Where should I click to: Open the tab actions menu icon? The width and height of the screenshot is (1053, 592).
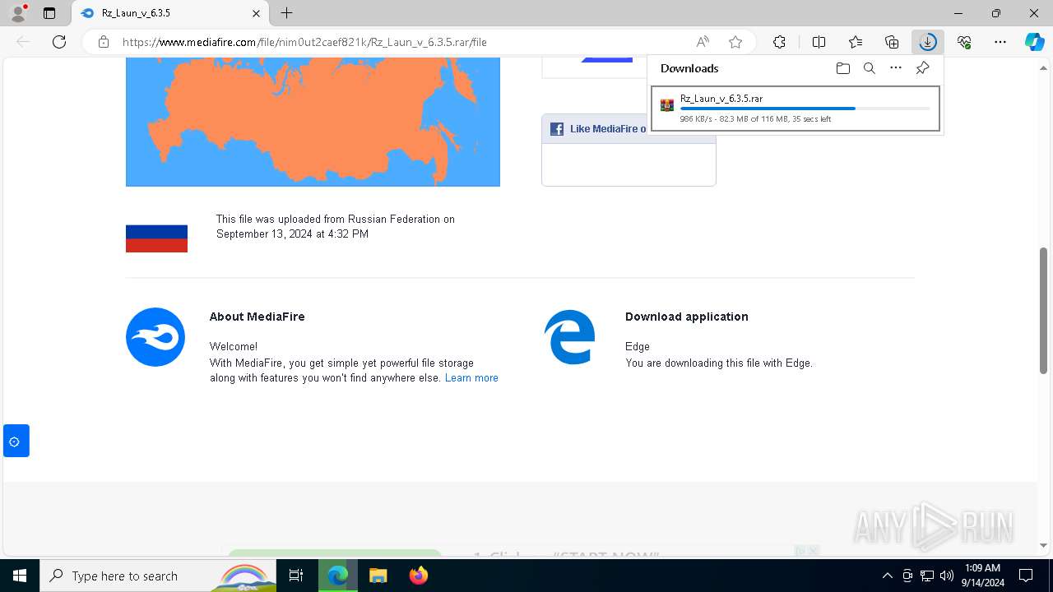click(x=49, y=13)
